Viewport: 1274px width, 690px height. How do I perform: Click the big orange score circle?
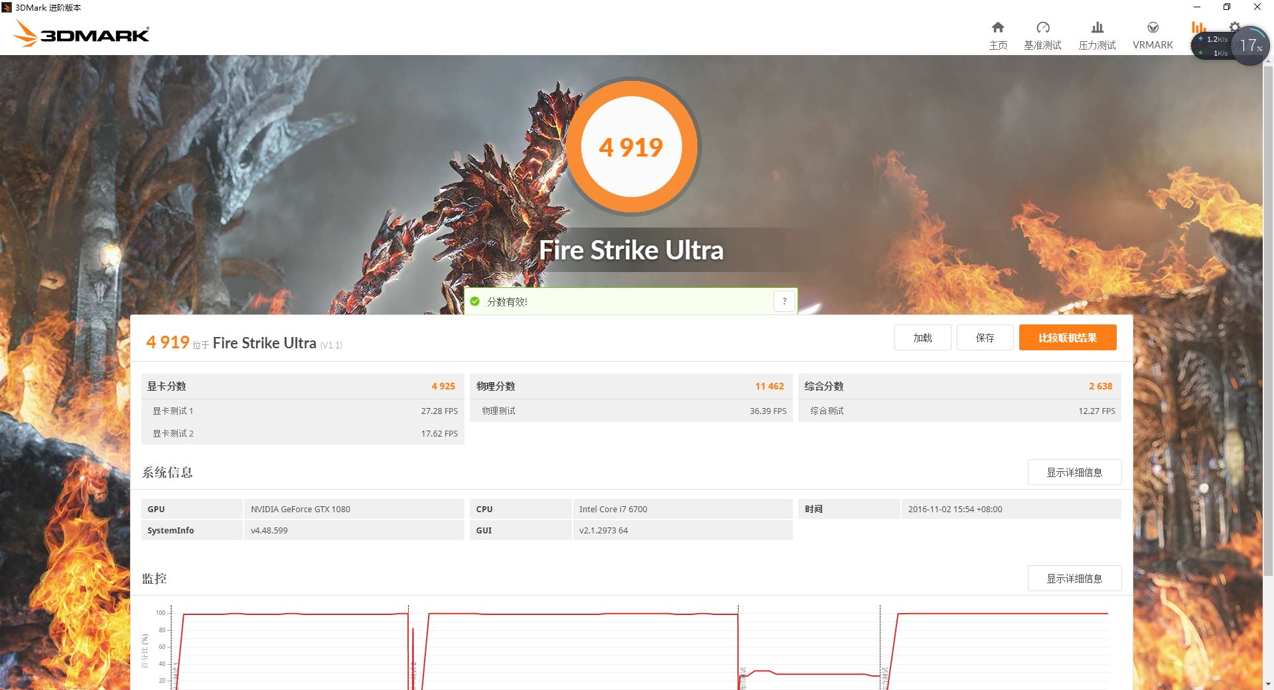631,147
